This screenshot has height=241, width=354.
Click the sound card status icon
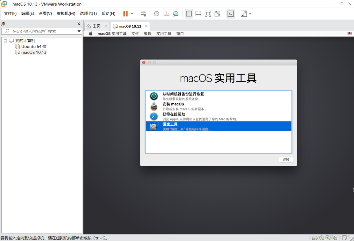[x=335, y=238]
